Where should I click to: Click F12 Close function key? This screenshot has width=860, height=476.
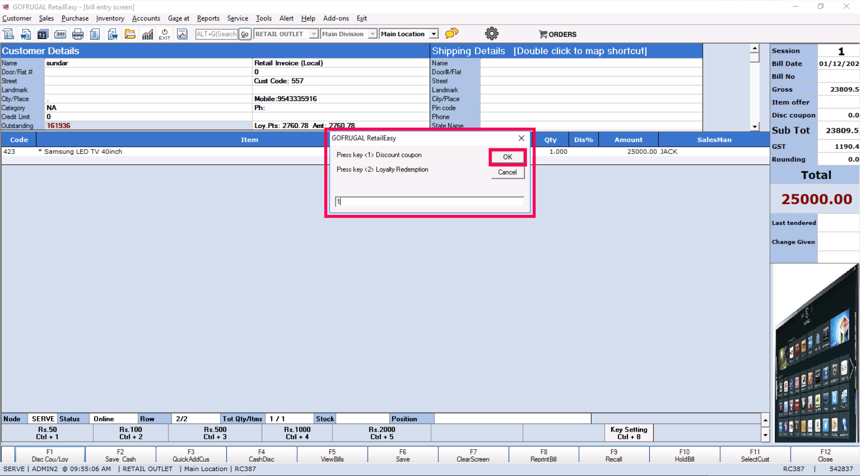[x=825, y=455]
